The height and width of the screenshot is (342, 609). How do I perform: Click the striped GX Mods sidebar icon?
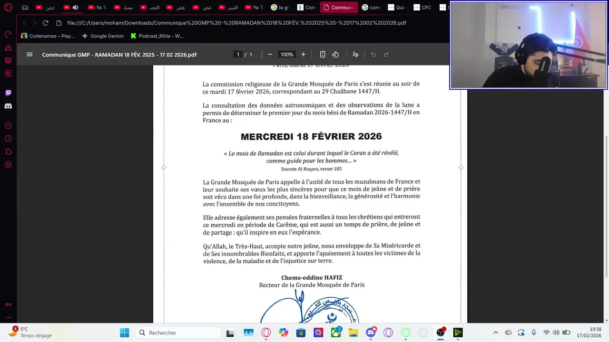[x=8, y=61]
